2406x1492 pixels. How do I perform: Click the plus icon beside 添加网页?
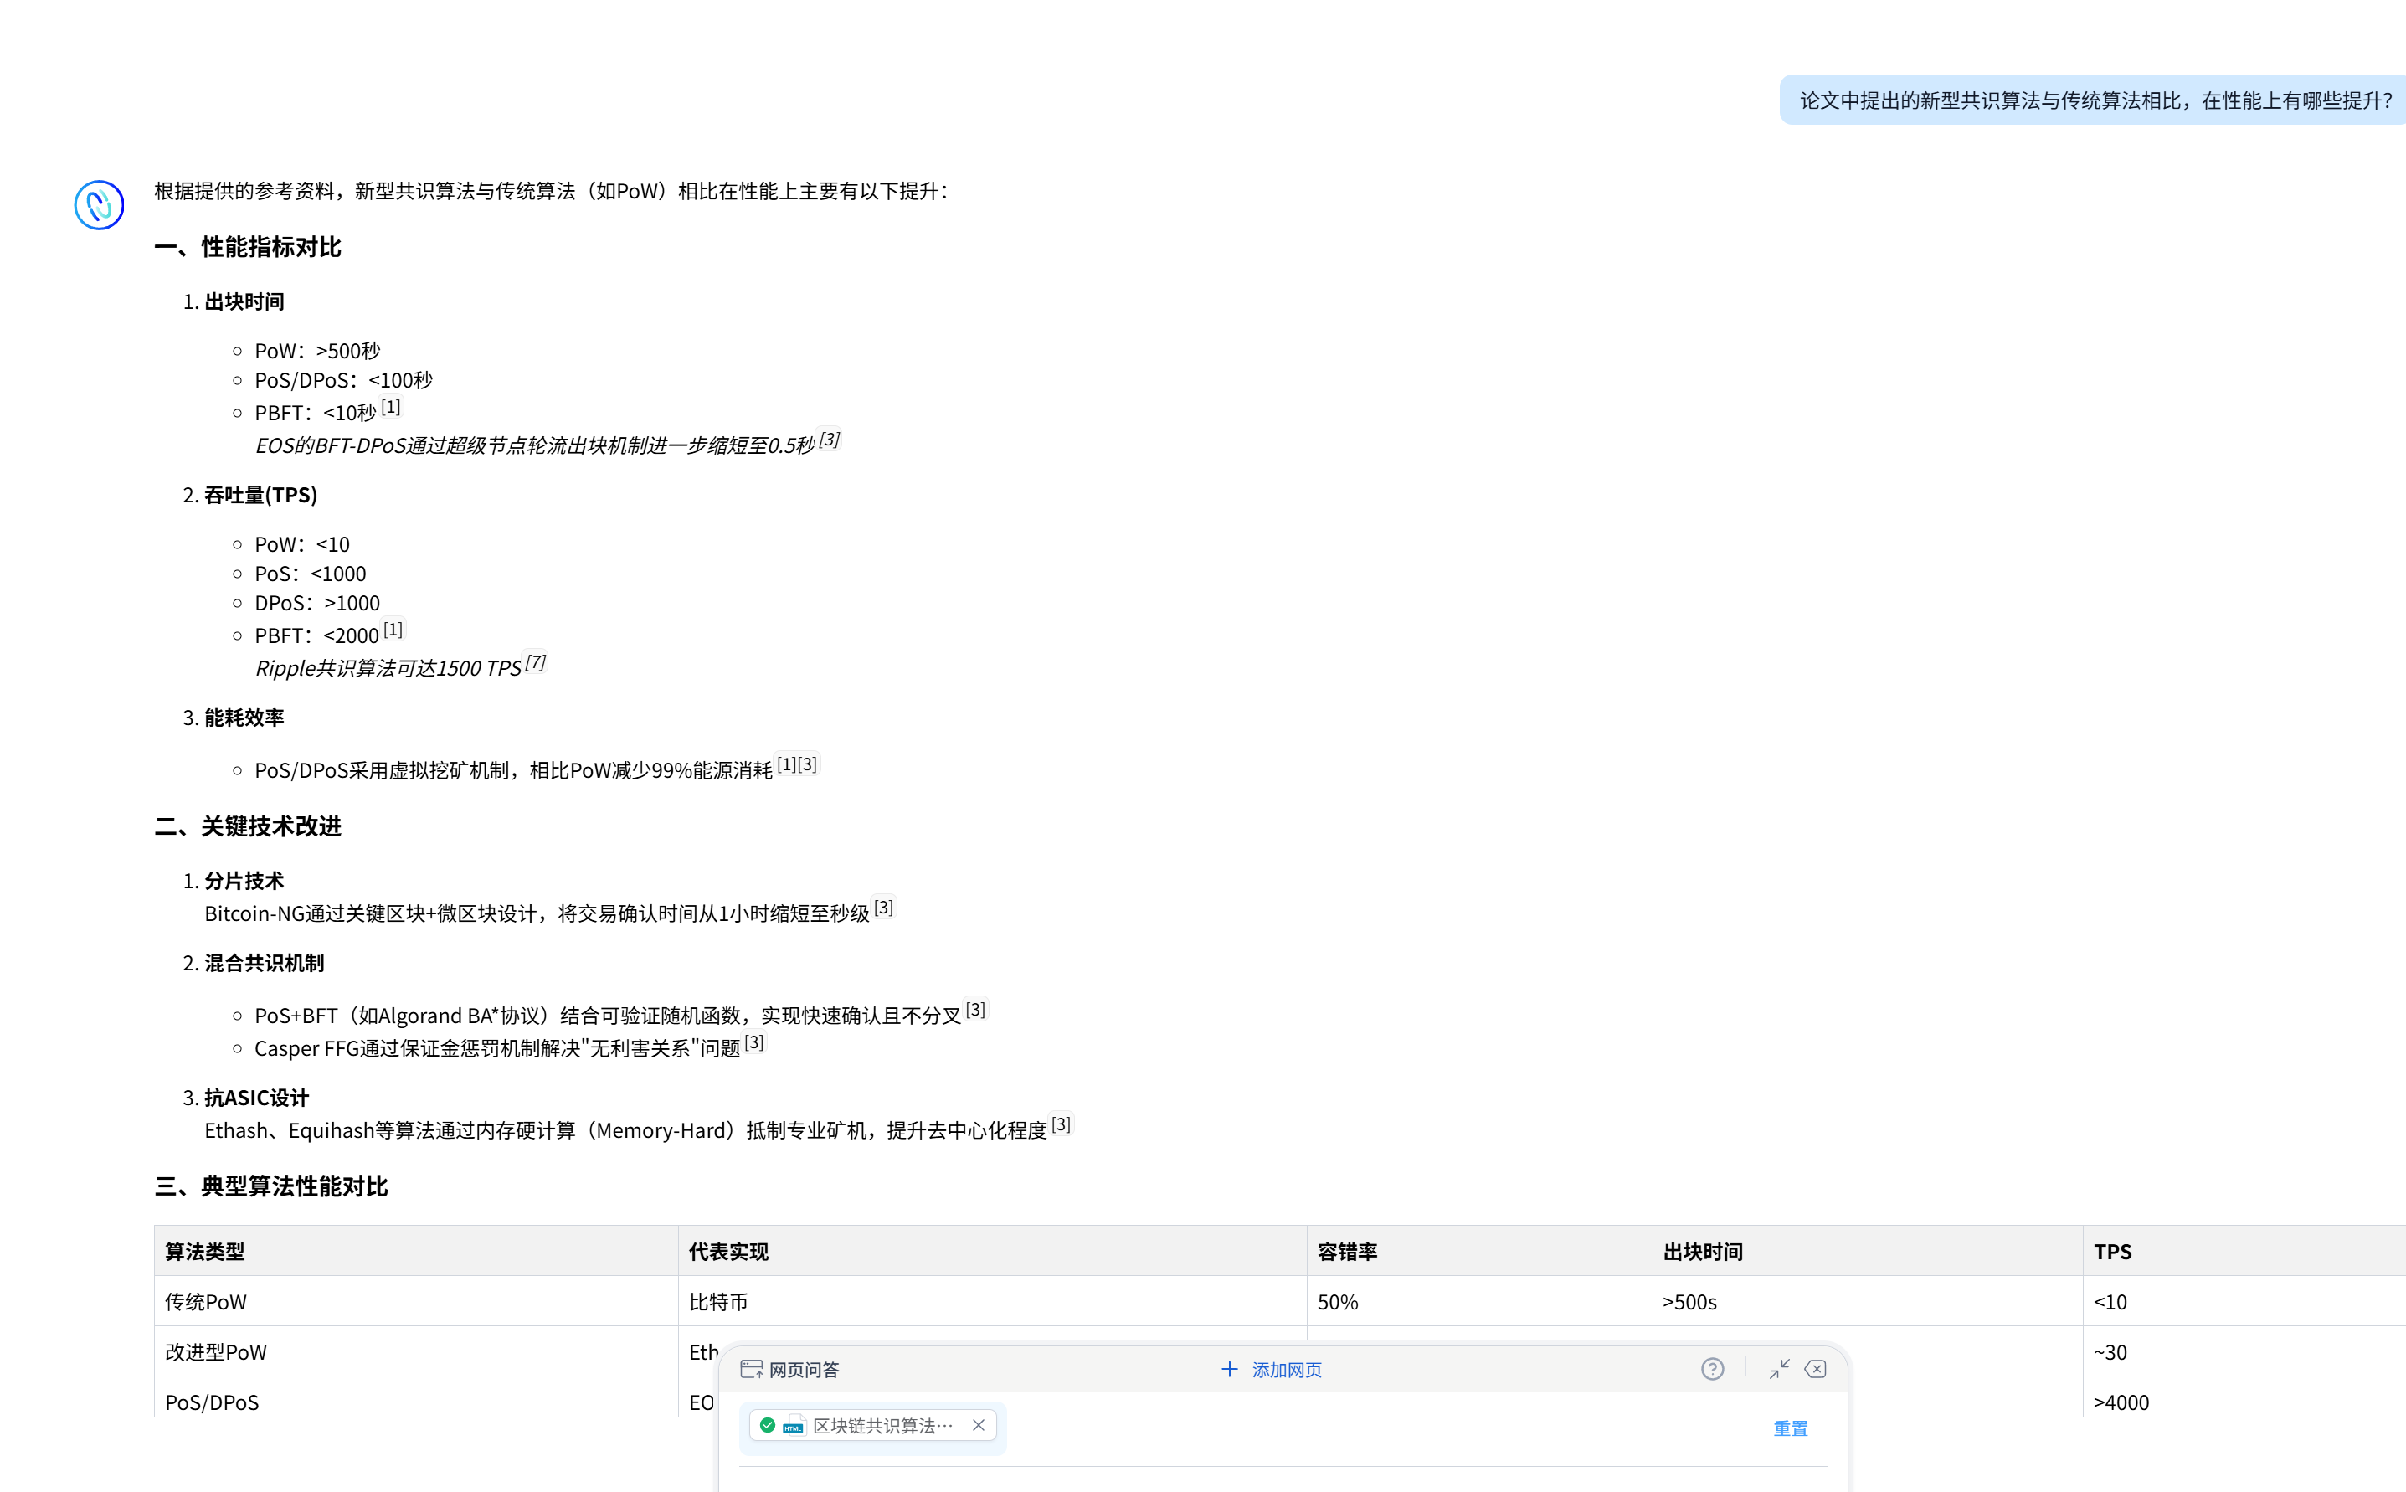(1230, 1369)
